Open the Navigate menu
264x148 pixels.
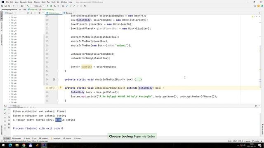23,2
